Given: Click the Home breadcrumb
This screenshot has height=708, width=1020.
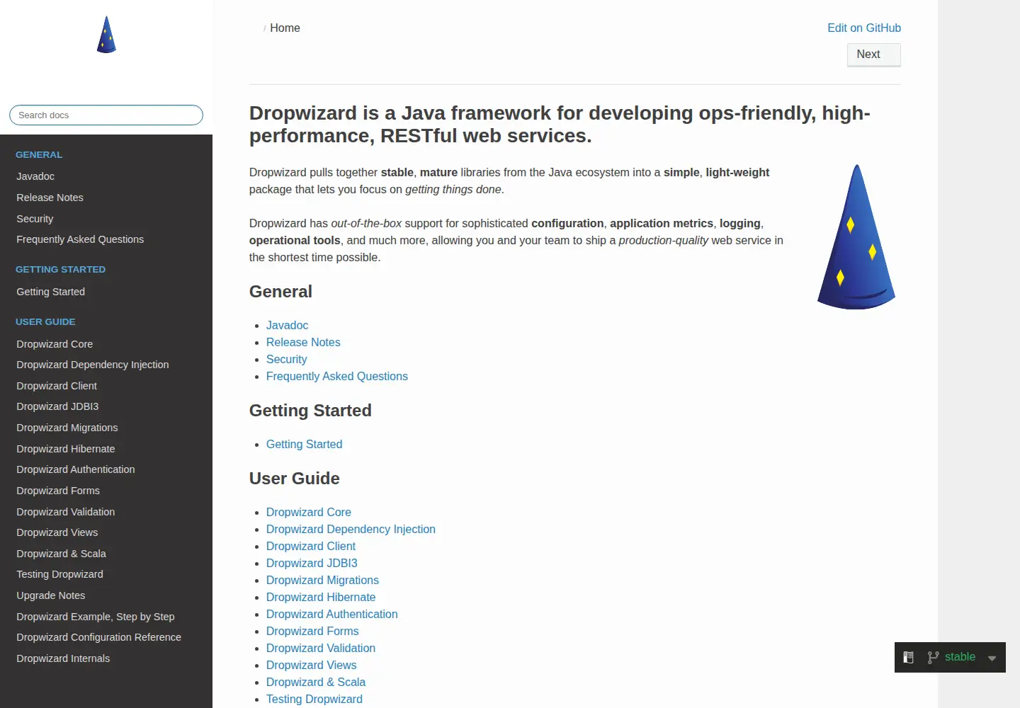Looking at the screenshot, I should tap(285, 28).
